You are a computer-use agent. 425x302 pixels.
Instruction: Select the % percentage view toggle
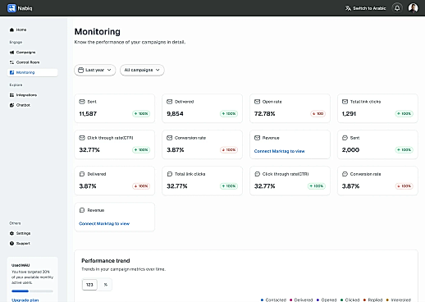tap(106, 285)
